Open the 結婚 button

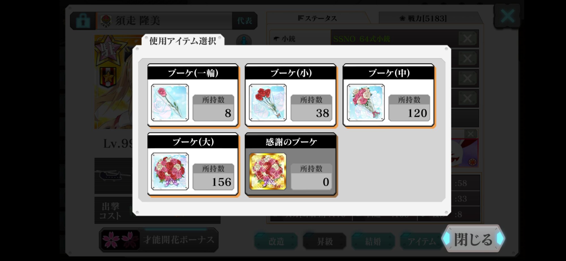373,241
